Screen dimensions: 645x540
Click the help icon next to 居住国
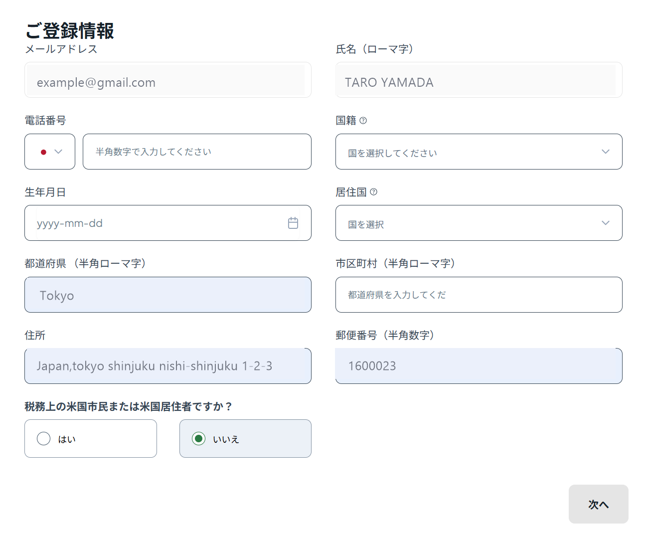[373, 192]
